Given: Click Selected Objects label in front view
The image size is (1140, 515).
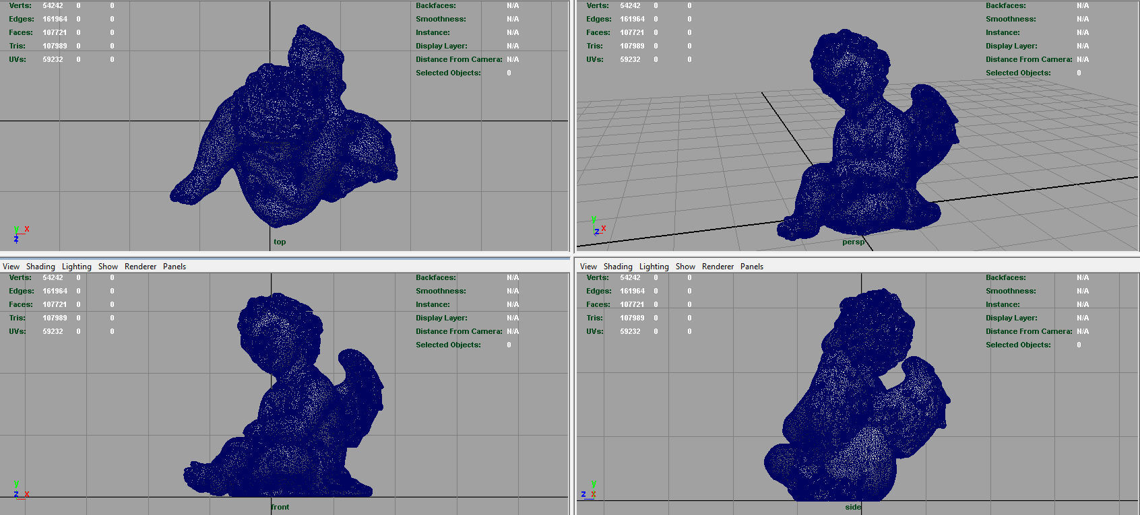Looking at the screenshot, I should 448,345.
